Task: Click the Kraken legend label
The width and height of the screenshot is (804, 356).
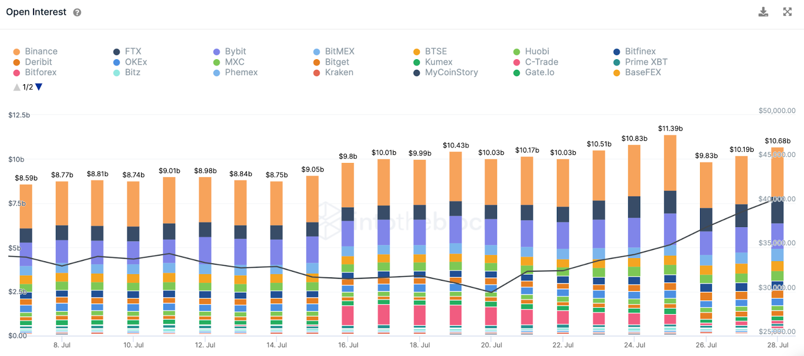Action: coord(339,72)
